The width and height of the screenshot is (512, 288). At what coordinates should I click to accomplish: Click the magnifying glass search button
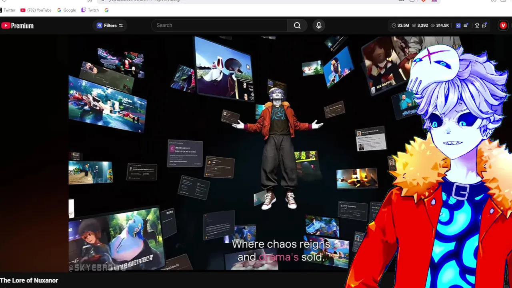(x=297, y=25)
